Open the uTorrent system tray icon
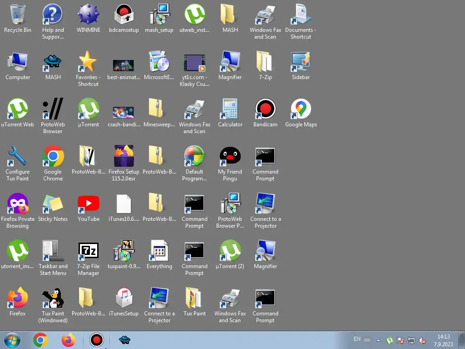This screenshot has height=349, width=465. coord(390,340)
